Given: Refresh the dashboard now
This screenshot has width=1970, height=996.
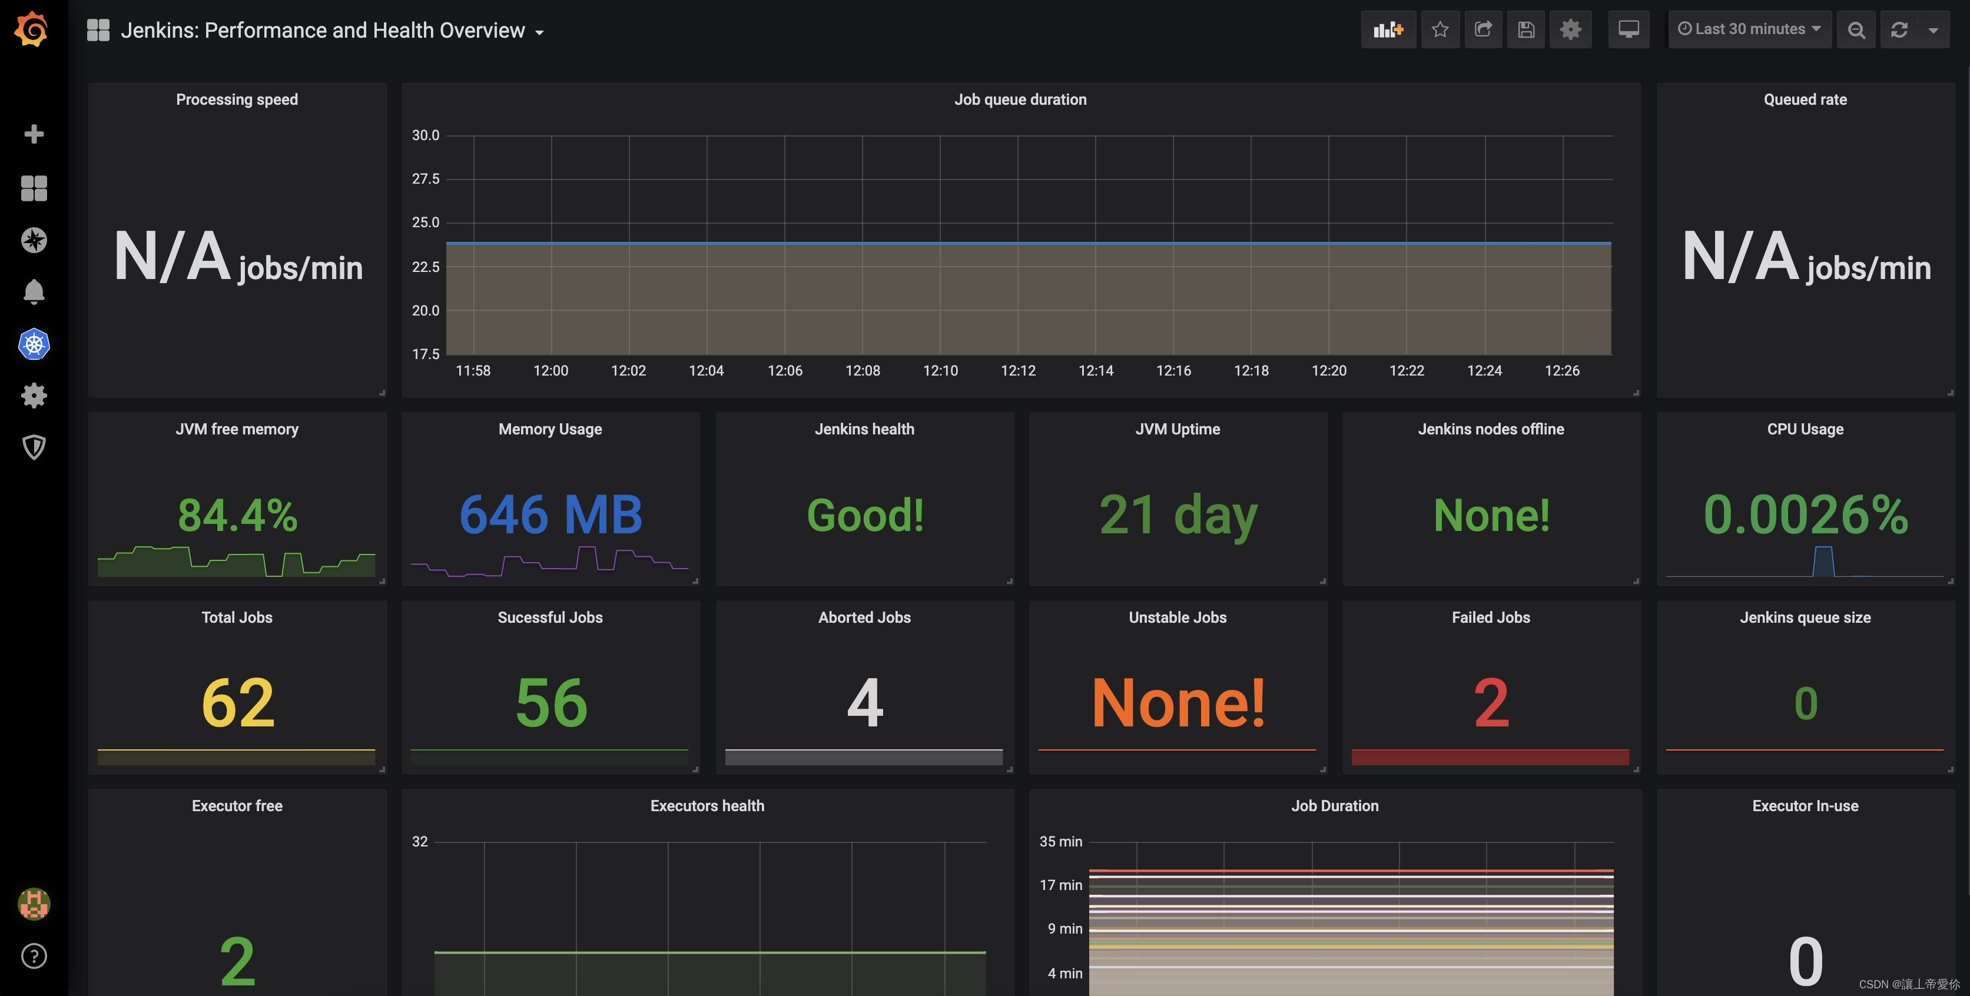Looking at the screenshot, I should [1899, 30].
